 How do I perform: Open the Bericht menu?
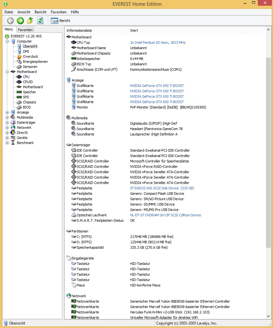tap(40, 12)
